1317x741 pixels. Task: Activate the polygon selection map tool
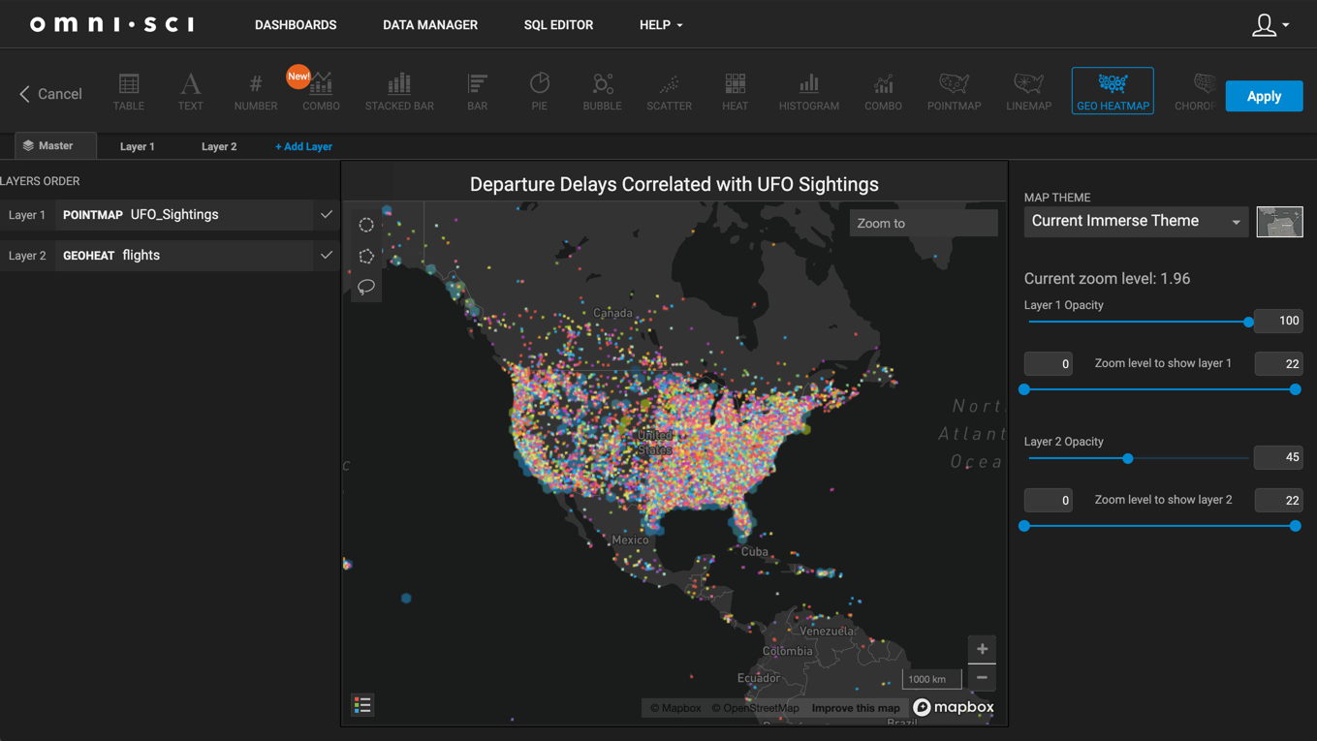[366, 256]
